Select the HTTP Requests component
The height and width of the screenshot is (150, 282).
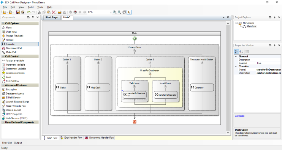20,114
